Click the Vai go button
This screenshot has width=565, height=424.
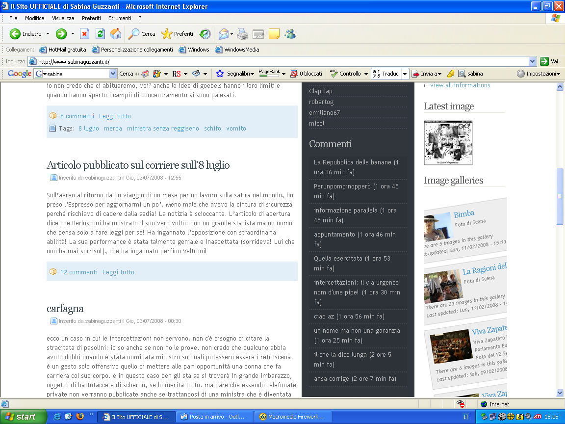[x=549, y=61]
